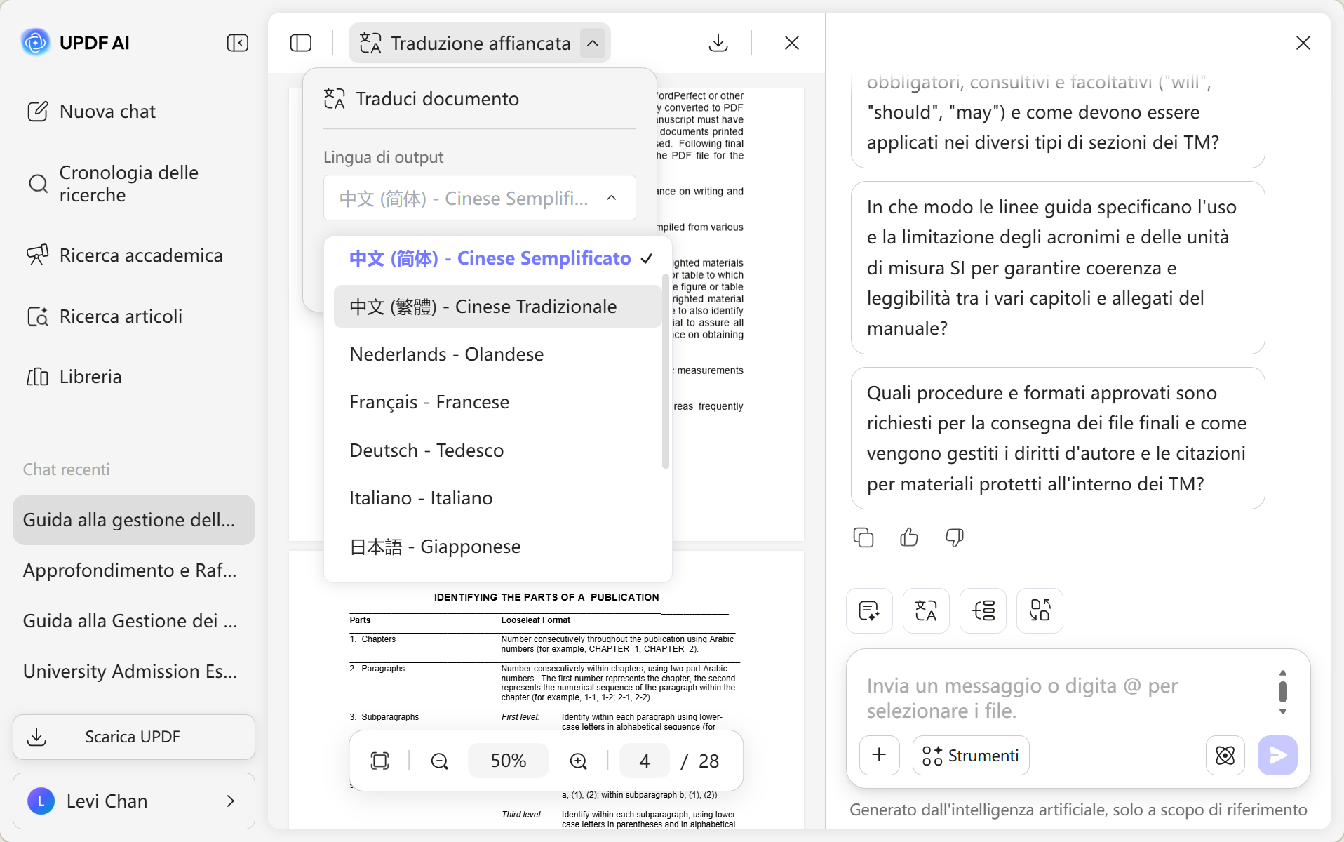Image resolution: width=1344 pixels, height=842 pixels.
Task: Dislike the AI response
Action: [x=955, y=537]
